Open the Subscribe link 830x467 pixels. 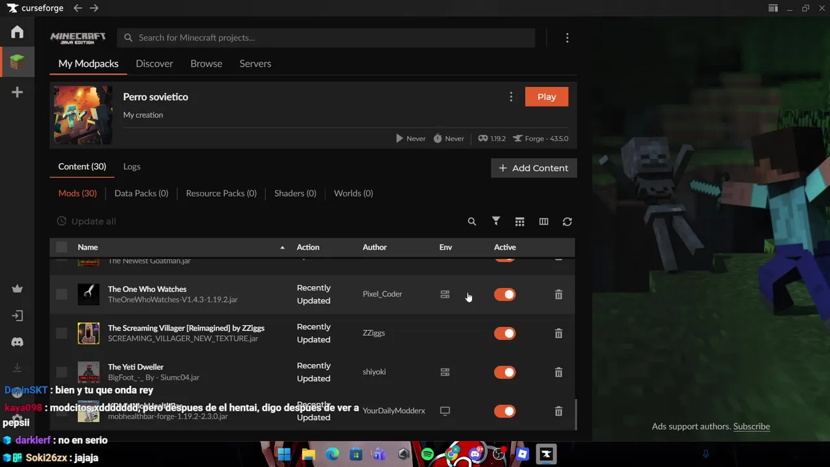[752, 426]
